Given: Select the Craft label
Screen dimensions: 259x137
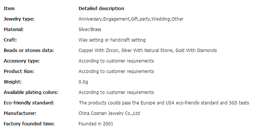Looking at the screenshot, I should 10,40.
